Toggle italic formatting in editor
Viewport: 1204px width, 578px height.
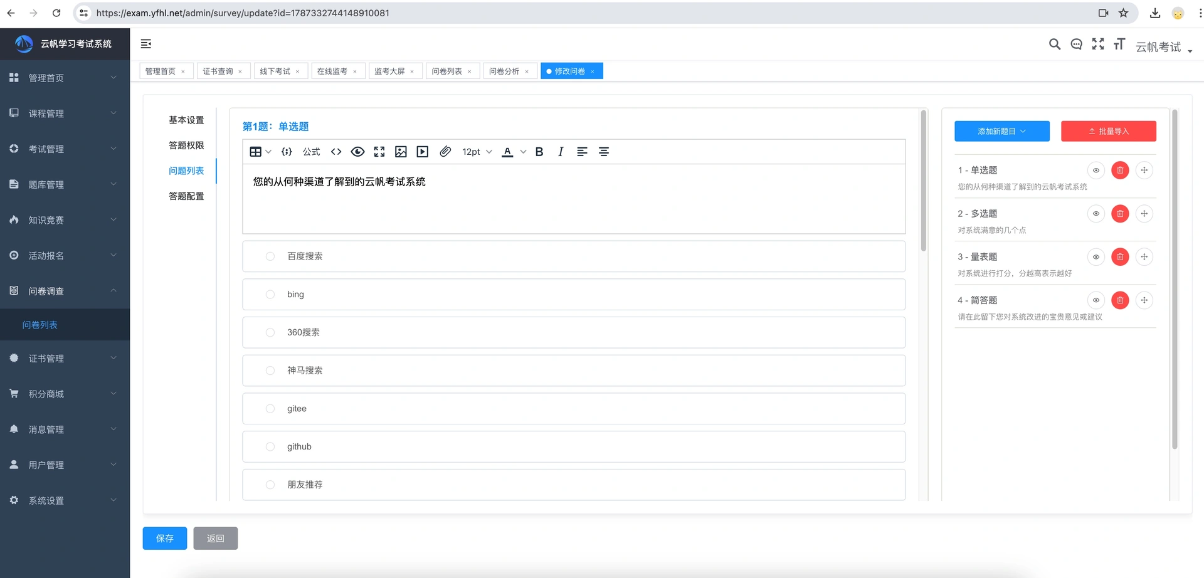561,152
